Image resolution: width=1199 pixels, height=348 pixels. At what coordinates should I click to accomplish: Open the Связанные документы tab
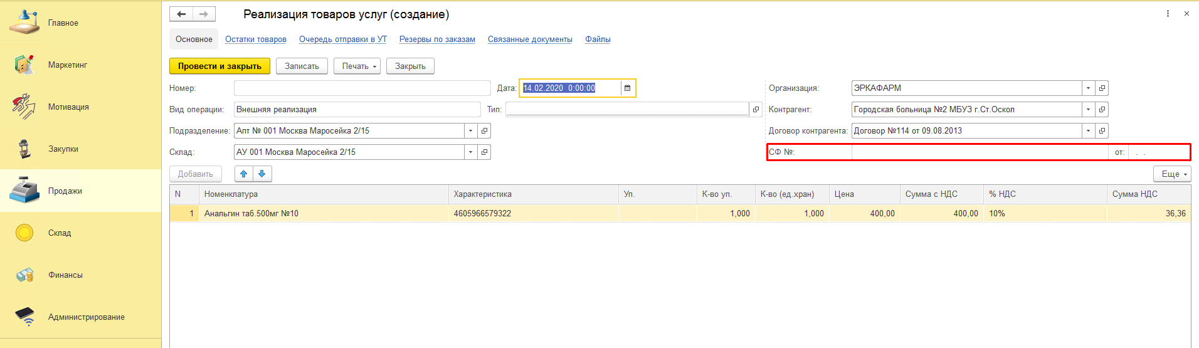pyautogui.click(x=530, y=39)
